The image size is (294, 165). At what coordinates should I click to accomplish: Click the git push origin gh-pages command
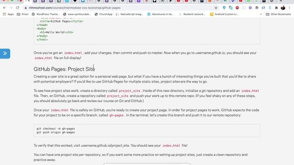(56, 132)
